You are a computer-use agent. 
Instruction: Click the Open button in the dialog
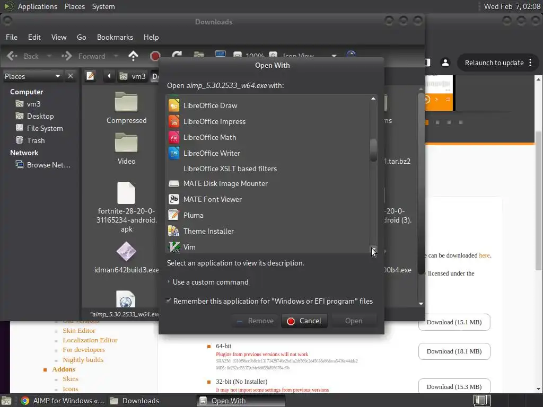point(354,321)
